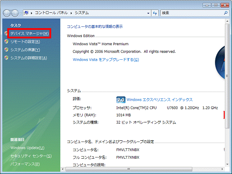Open Windows Update(U) in related items
The width and height of the screenshot is (232, 174).
27,148
